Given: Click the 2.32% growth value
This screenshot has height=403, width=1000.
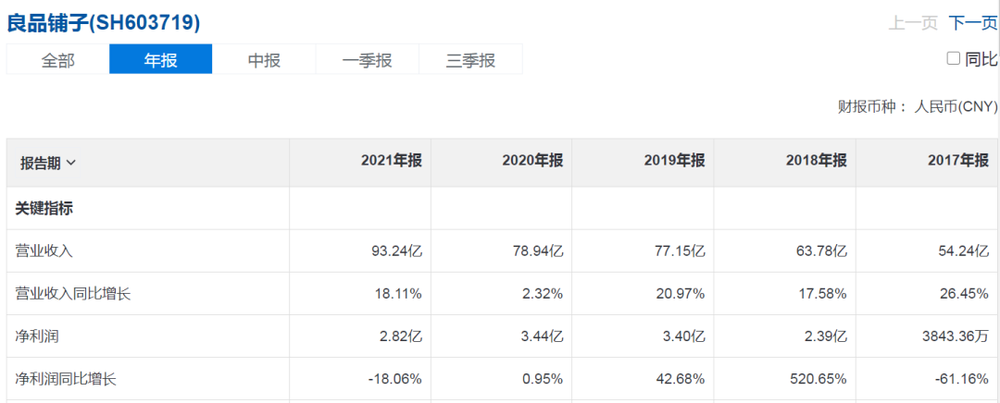Looking at the screenshot, I should coord(543,294).
